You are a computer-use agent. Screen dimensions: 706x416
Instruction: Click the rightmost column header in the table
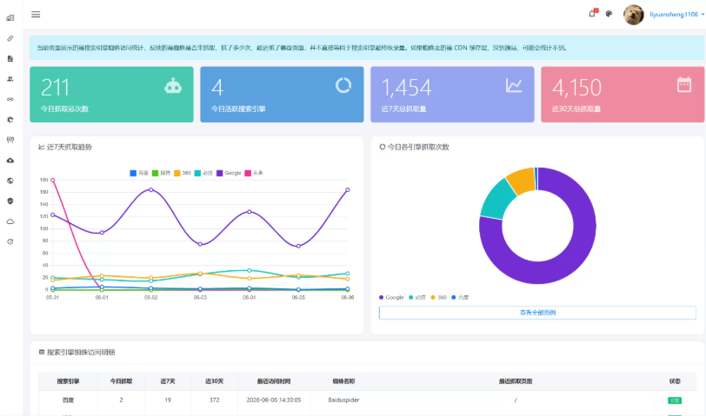tap(675, 381)
